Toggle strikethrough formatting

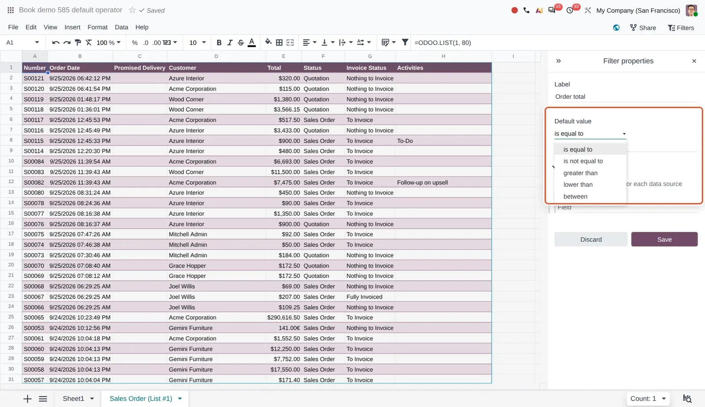click(x=241, y=43)
